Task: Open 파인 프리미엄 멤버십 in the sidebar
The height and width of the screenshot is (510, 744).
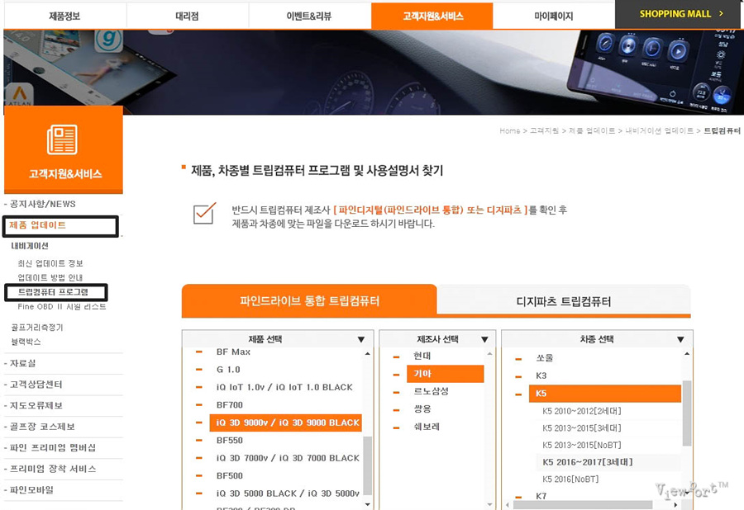Action: pyautogui.click(x=52, y=447)
